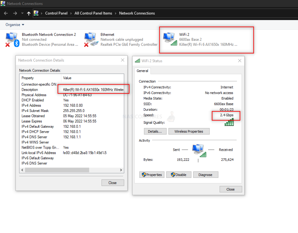The image size is (298, 233).
Task: Open All Control Panel Items breadcrumb
Action: click(93, 13)
